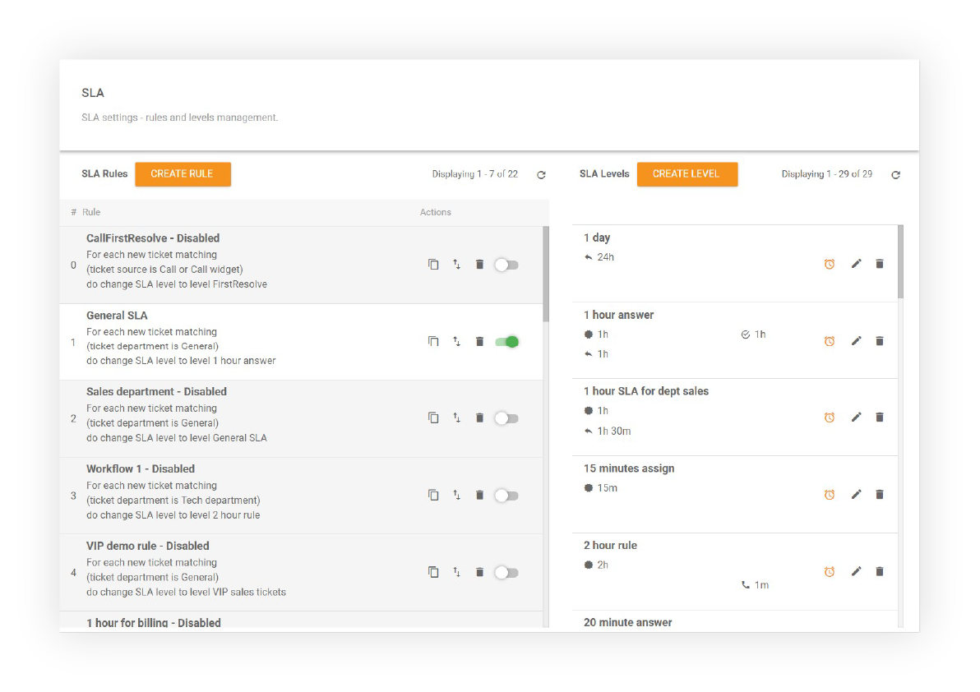Screen dimensions: 980x692
Task: Delete the 15 minutes assign level
Action: (x=880, y=494)
